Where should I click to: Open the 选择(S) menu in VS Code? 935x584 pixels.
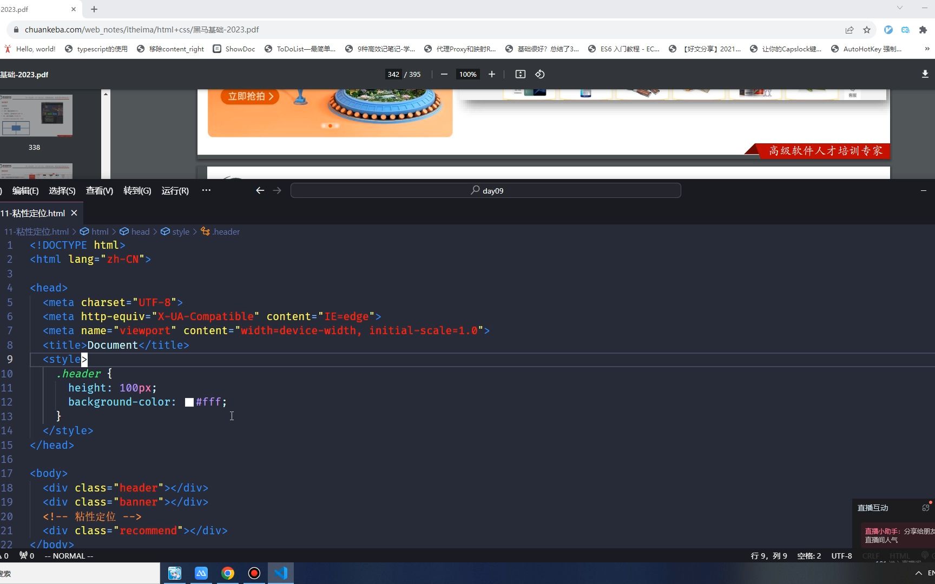pyautogui.click(x=62, y=191)
